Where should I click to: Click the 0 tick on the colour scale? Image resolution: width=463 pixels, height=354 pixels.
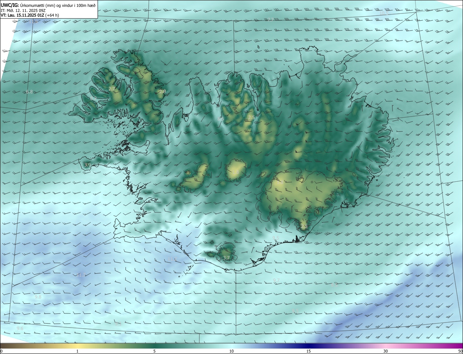(1, 351)
